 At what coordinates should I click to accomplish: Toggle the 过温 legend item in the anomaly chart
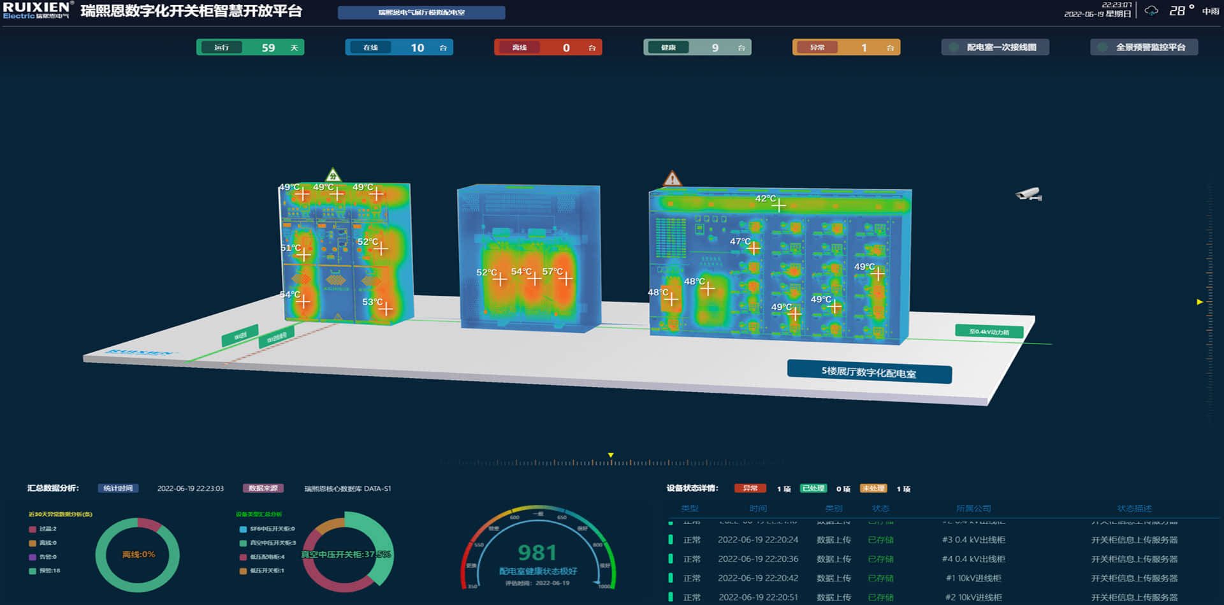coord(43,529)
